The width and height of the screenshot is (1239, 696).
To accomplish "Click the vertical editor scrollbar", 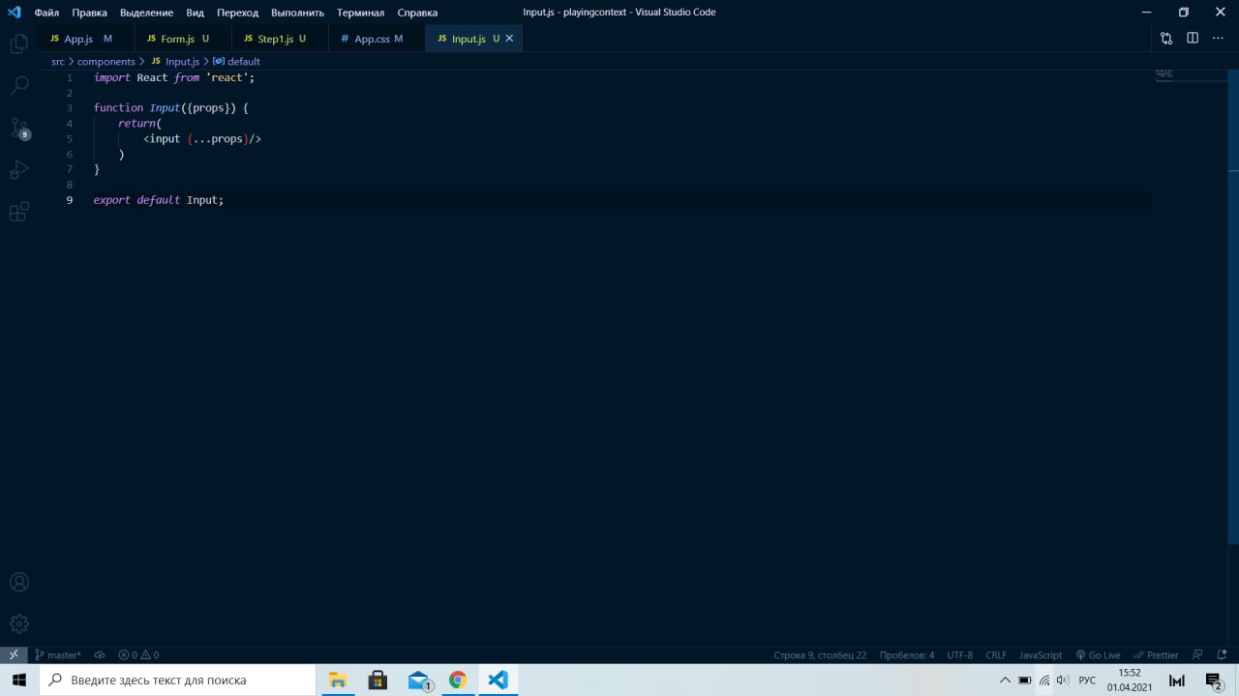I will click(1233, 305).
